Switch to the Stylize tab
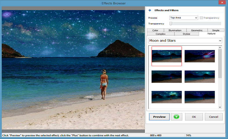This screenshot has height=139, width=228. click(x=187, y=34)
